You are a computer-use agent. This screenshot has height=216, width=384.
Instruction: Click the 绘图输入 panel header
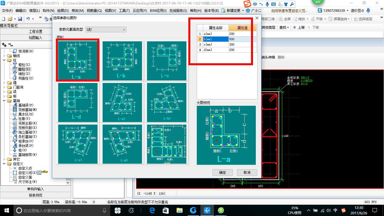[36, 38]
